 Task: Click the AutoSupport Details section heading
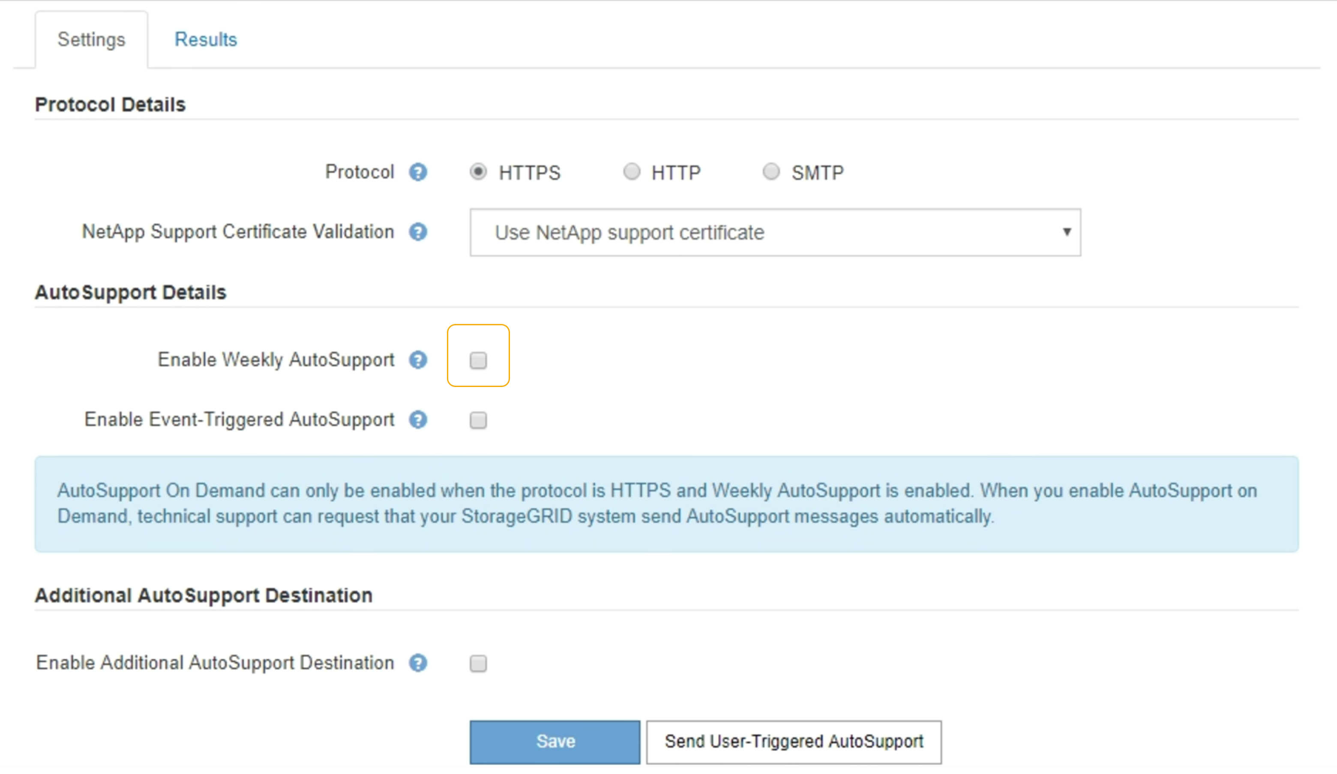[x=131, y=292]
